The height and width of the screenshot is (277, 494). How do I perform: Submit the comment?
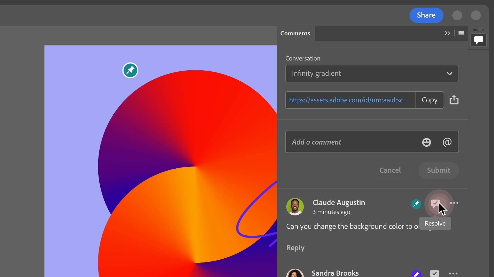coord(438,170)
